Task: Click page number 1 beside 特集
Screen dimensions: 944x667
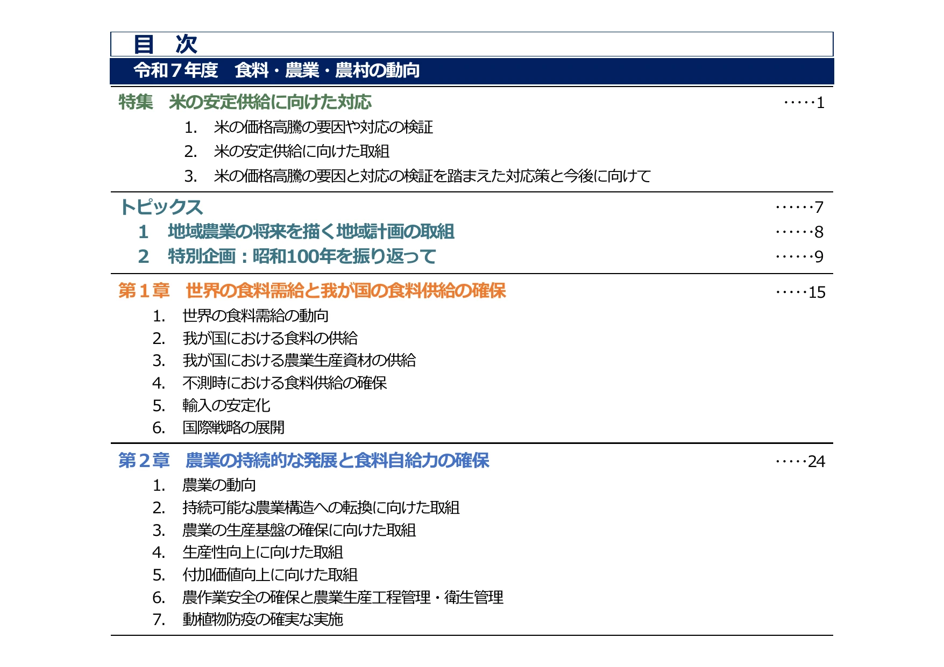Action: coord(820,103)
